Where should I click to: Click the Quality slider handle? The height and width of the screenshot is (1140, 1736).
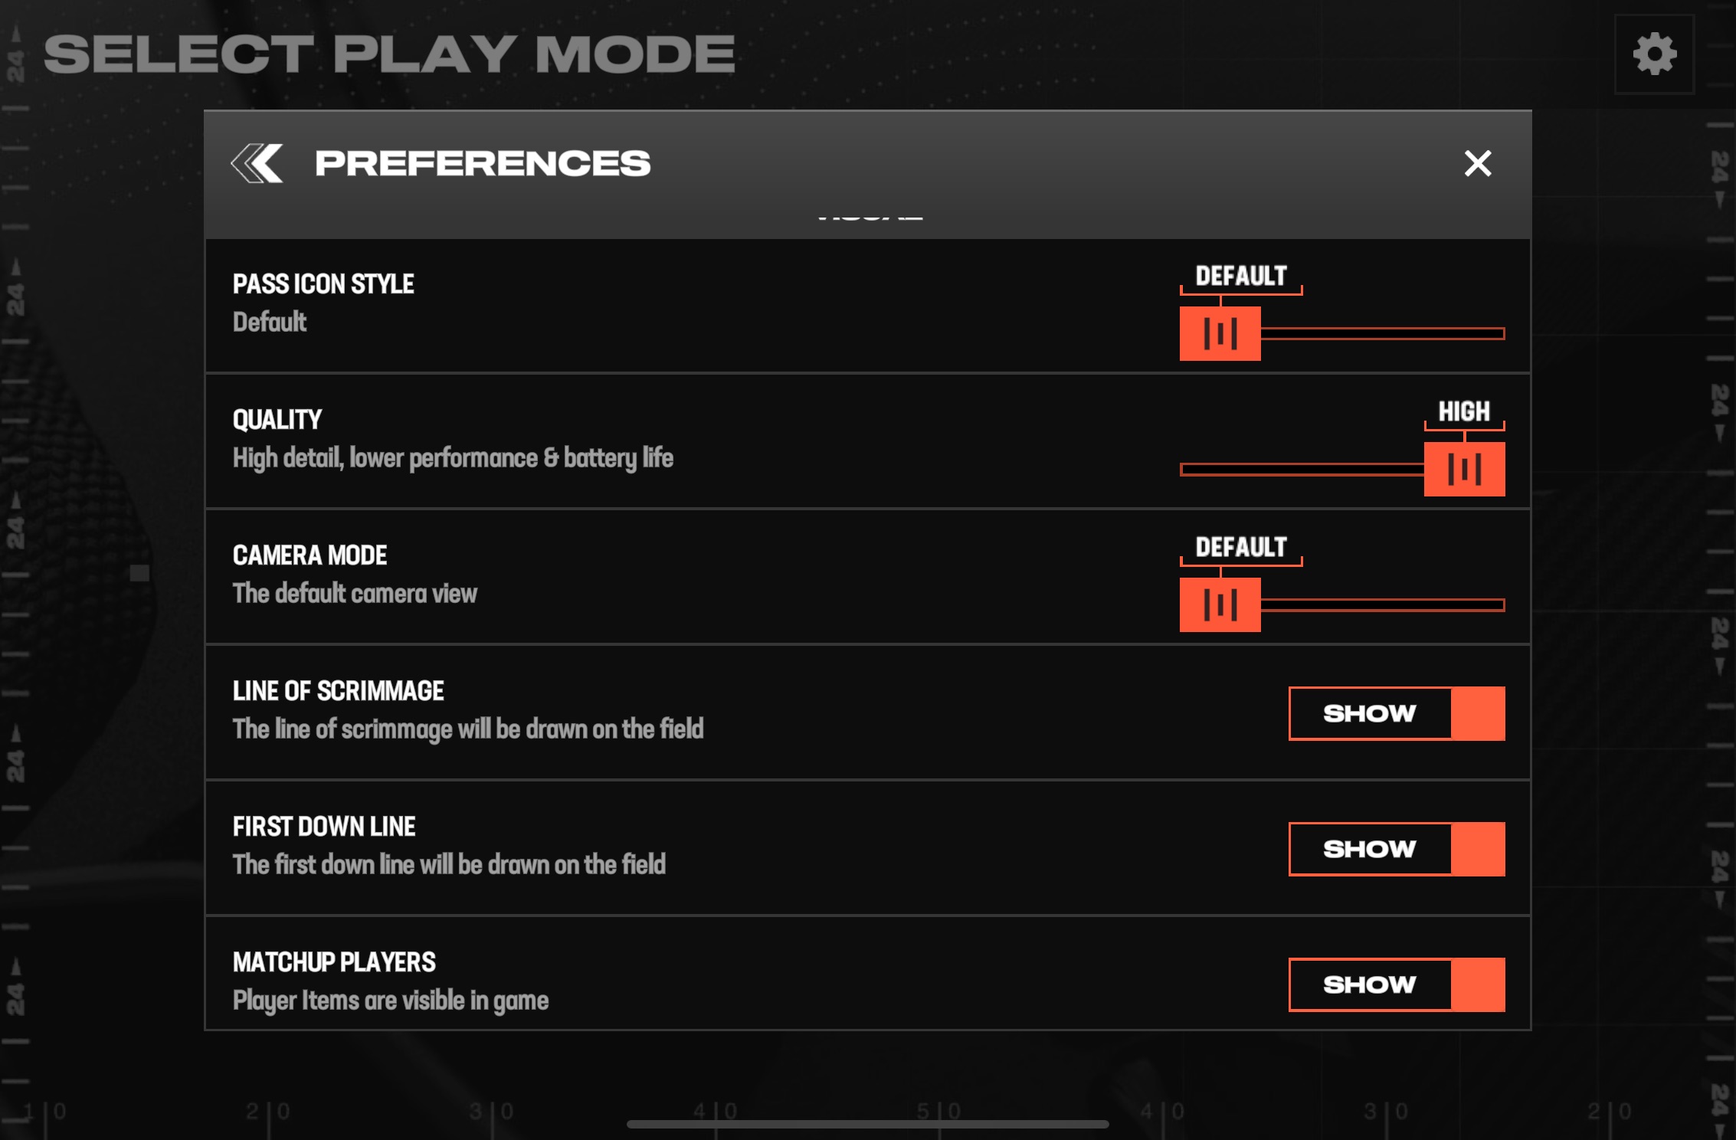(x=1464, y=469)
